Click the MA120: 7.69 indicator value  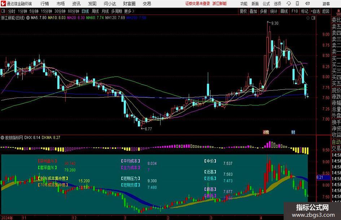click(115, 18)
